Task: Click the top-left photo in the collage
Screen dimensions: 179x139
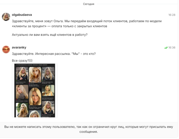Action: click(x=22, y=73)
